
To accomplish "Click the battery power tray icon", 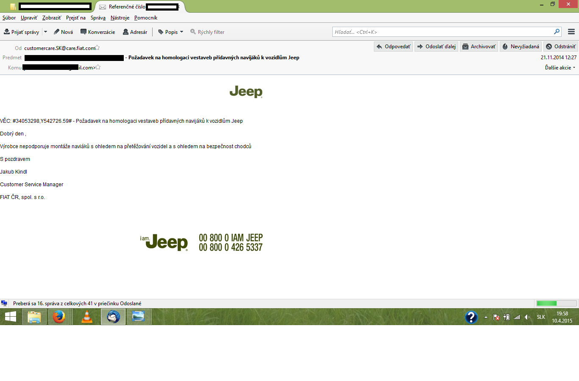I will click(507, 317).
